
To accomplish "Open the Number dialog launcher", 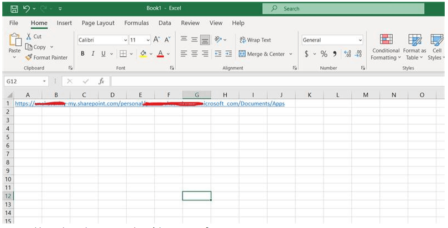I will (363, 68).
